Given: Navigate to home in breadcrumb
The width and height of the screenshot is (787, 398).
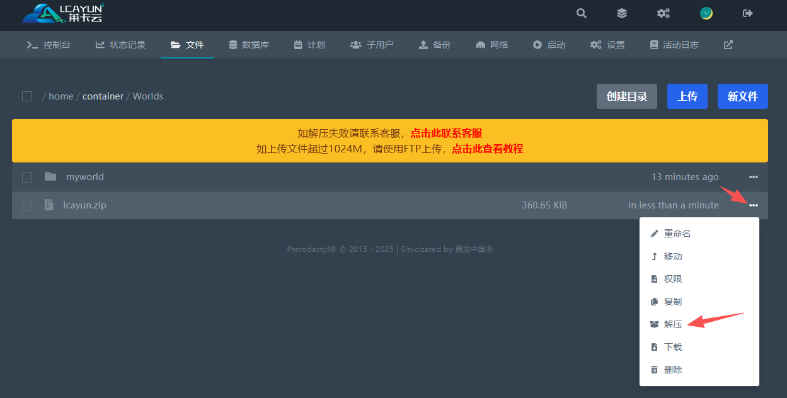Looking at the screenshot, I should click(61, 96).
